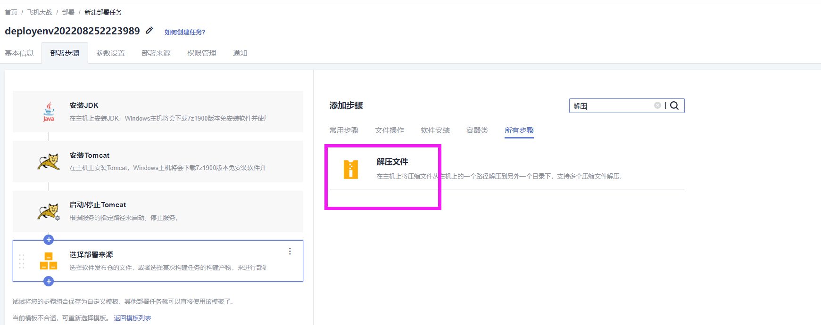Select the 安装JDK step title
The height and width of the screenshot is (325, 821).
84,106
